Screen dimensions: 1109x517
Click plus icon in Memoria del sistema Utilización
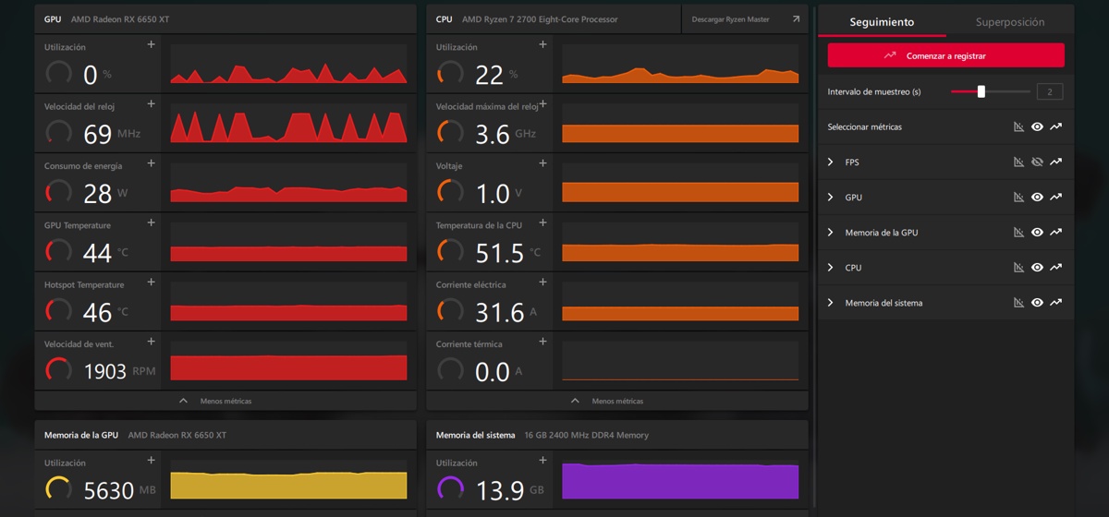(x=543, y=460)
